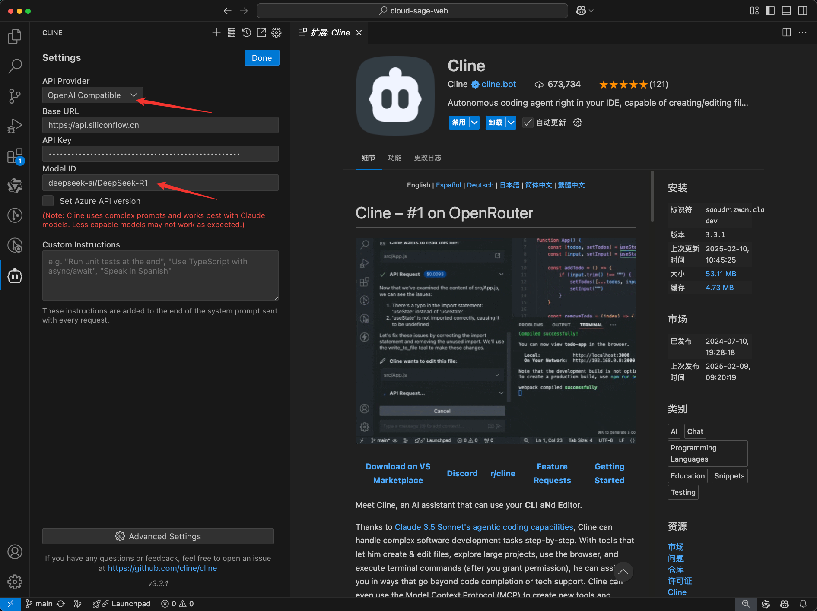Open Español readme link
The height and width of the screenshot is (611, 817).
pyautogui.click(x=448, y=185)
